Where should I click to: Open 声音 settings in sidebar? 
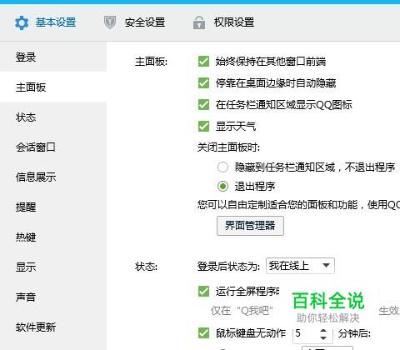tap(53, 297)
